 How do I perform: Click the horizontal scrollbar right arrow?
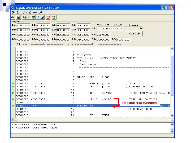[x=172, y=119]
